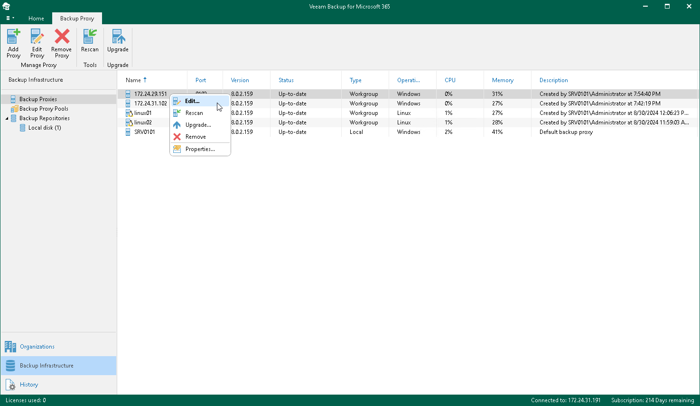Select proxy row 172.24.31.102
This screenshot has width=700, height=406.
[408, 104]
